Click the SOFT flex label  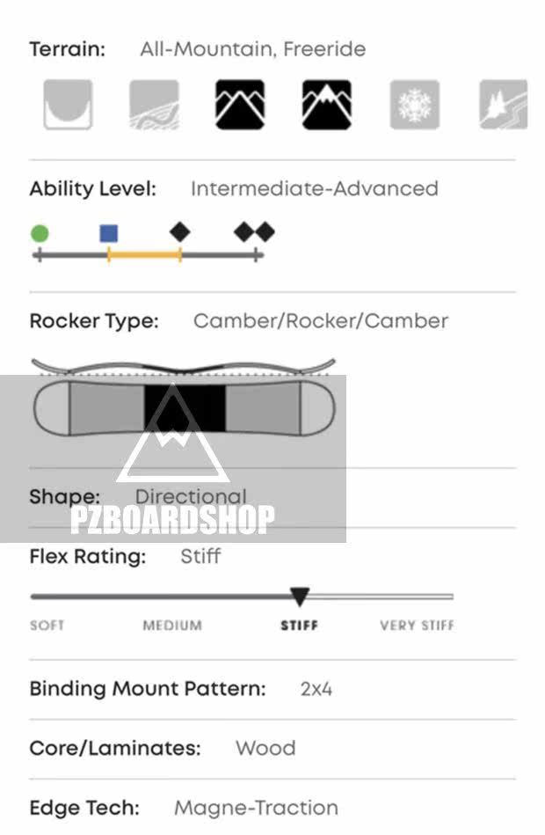[47, 626]
